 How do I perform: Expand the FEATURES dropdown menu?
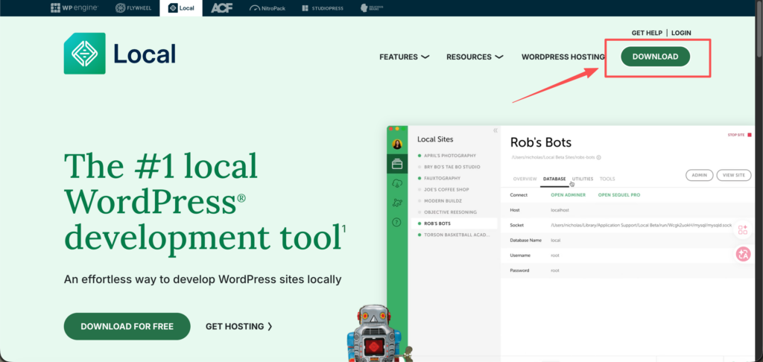(x=404, y=57)
